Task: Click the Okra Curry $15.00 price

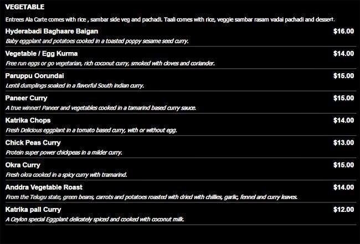Action: 343,165
